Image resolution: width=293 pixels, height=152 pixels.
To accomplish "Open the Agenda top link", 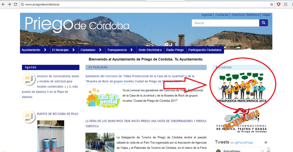I will click(207, 15).
